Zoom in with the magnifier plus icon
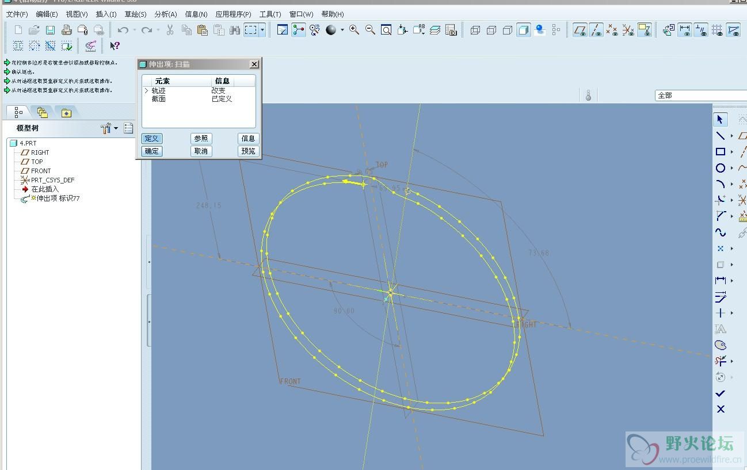This screenshot has height=470, width=747. point(355,30)
